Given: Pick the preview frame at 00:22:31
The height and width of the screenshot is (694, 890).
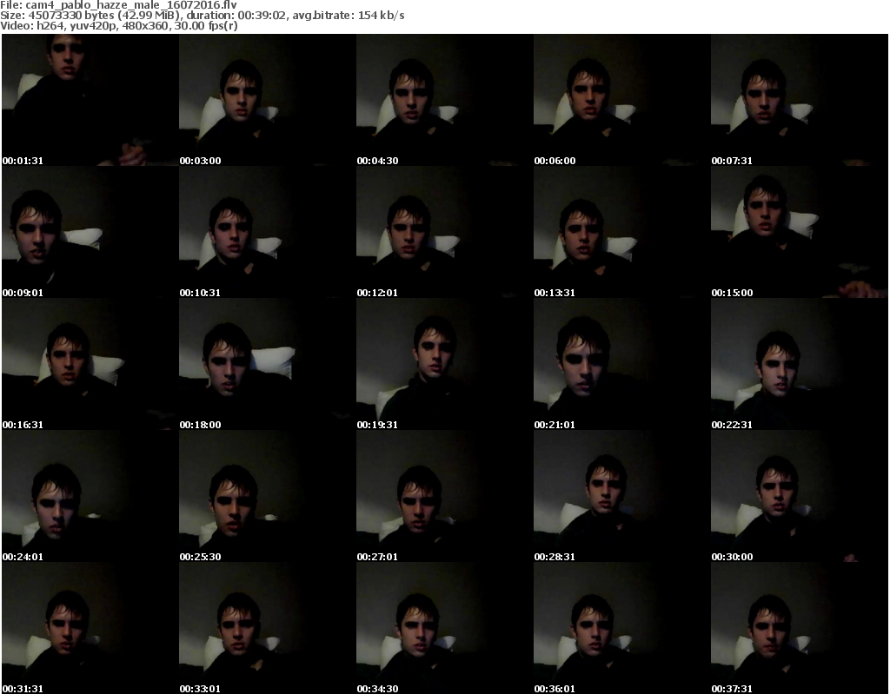Looking at the screenshot, I should point(800,364).
